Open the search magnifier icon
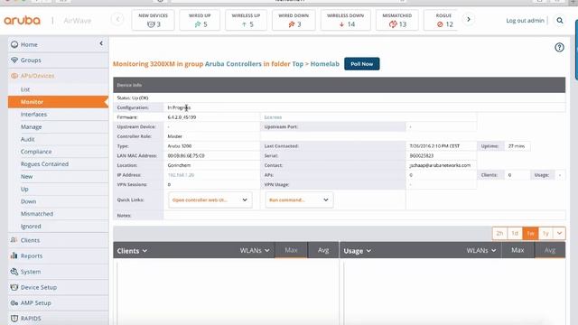Viewport: 578px width, 325px height. point(560,21)
